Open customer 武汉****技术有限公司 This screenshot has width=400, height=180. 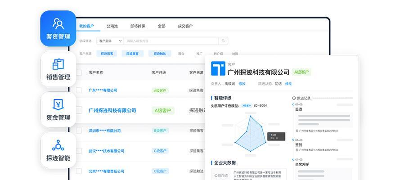106,151
